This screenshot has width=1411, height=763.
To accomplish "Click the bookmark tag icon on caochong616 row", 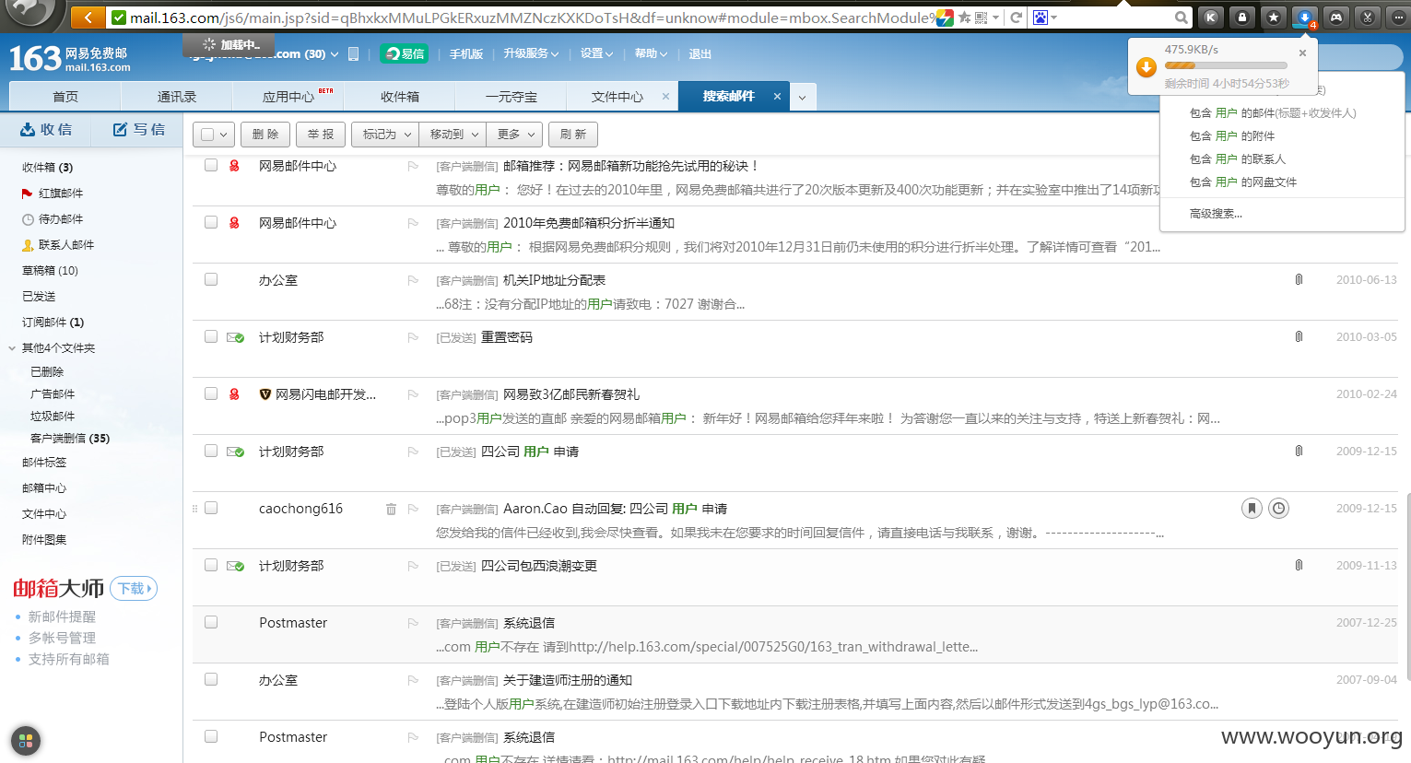I will point(1252,508).
